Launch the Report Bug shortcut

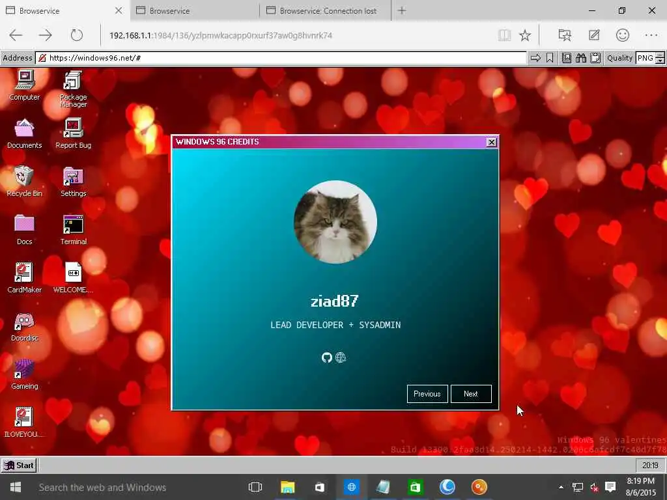pos(73,133)
